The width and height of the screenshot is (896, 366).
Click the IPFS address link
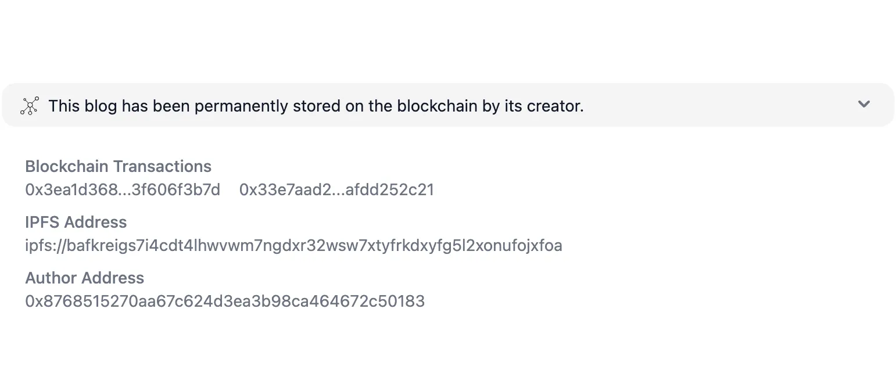click(293, 245)
